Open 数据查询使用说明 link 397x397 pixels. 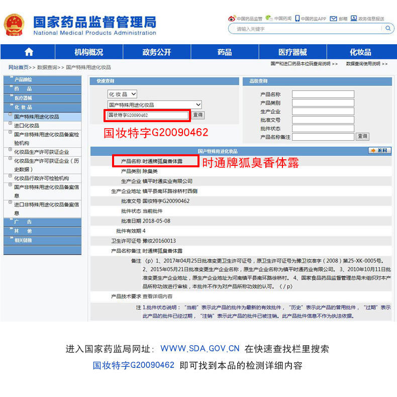click(367, 63)
